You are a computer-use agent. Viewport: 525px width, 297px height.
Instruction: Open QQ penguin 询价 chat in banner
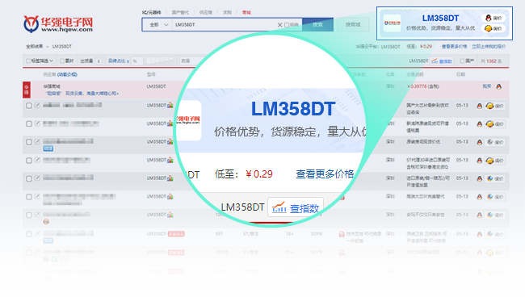tap(493, 18)
